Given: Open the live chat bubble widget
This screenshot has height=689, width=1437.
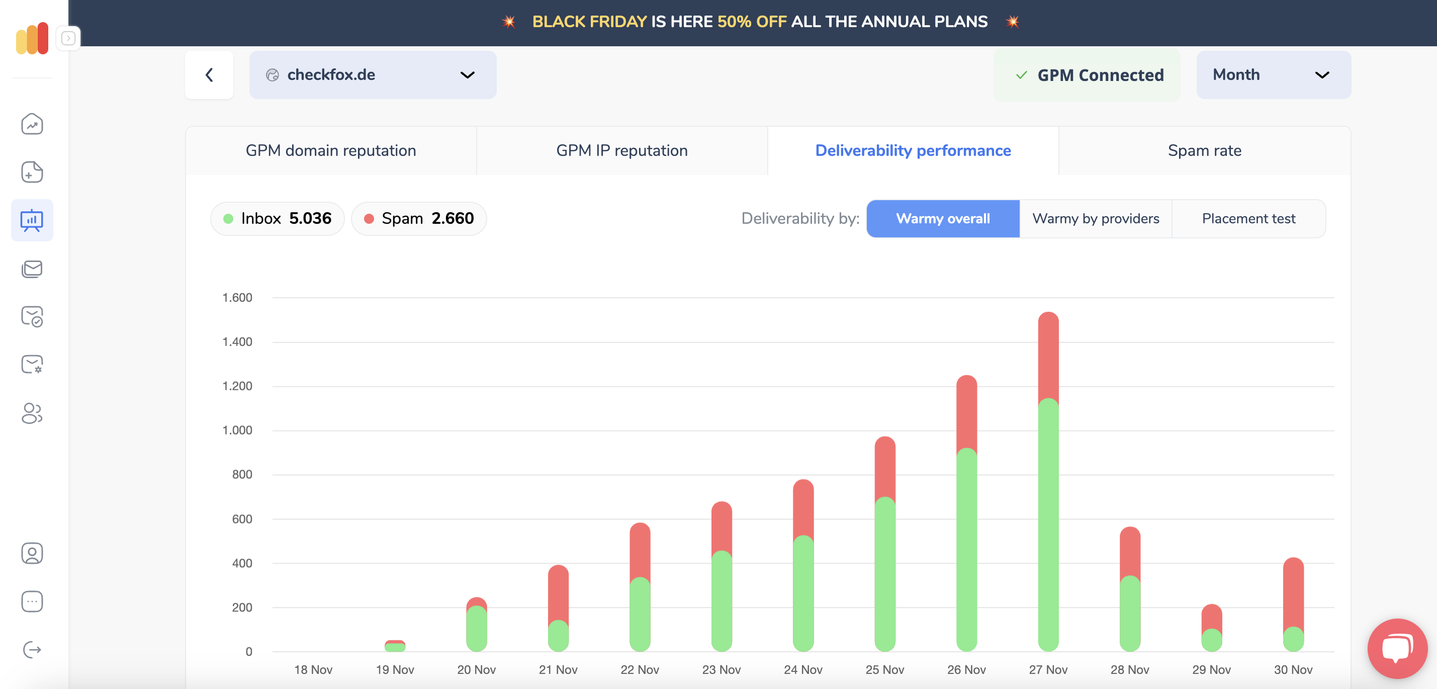Looking at the screenshot, I should (x=1397, y=648).
